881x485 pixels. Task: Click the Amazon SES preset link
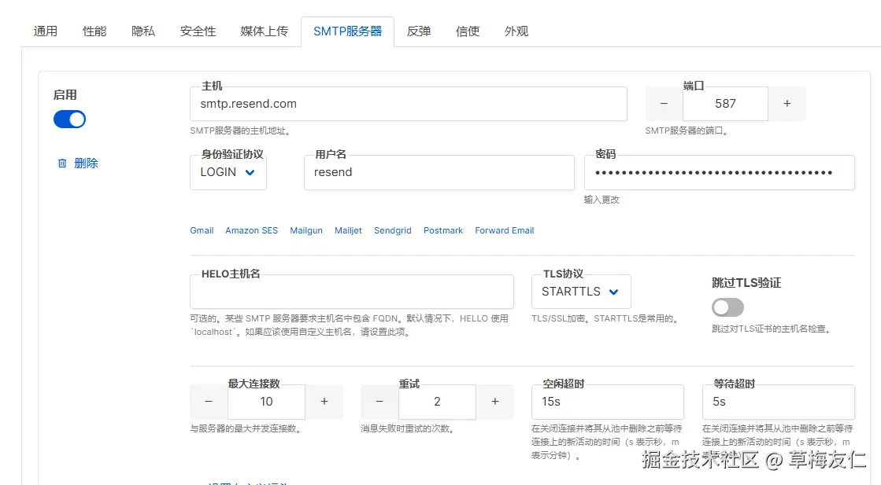tap(252, 230)
